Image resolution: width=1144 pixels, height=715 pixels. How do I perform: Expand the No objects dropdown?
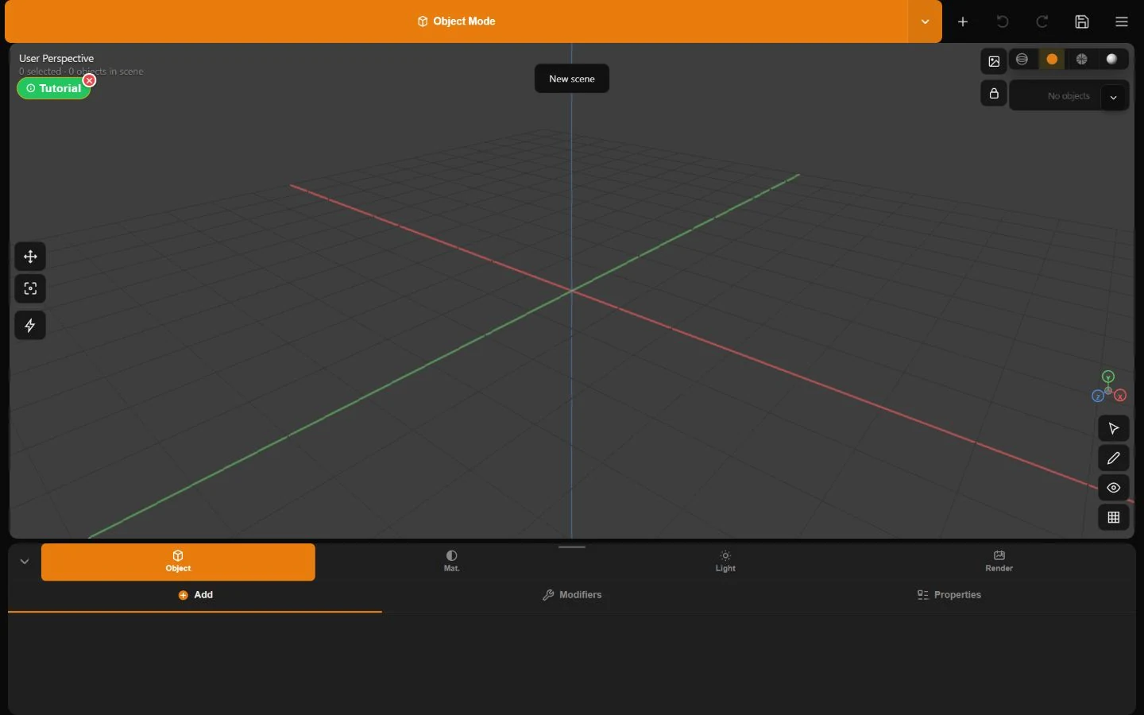pyautogui.click(x=1114, y=97)
